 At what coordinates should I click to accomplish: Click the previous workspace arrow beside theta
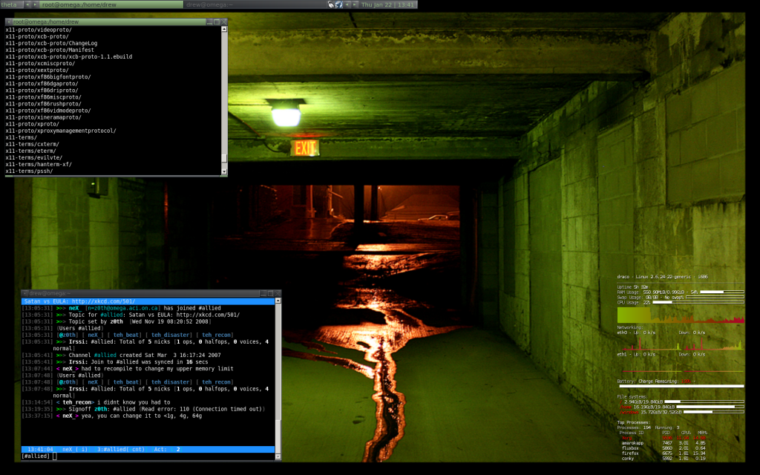(27, 4)
